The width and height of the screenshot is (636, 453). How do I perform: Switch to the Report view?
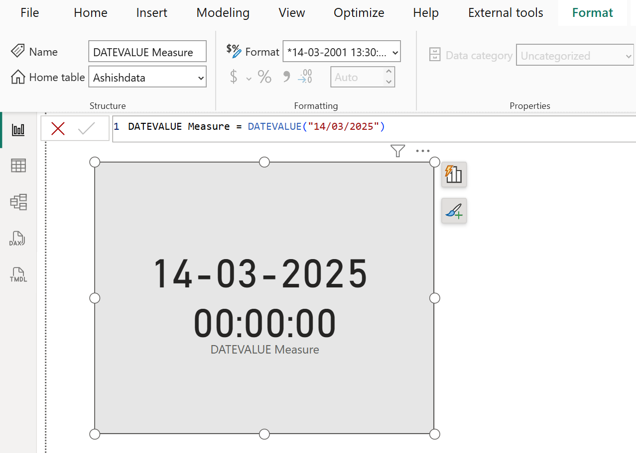click(18, 129)
